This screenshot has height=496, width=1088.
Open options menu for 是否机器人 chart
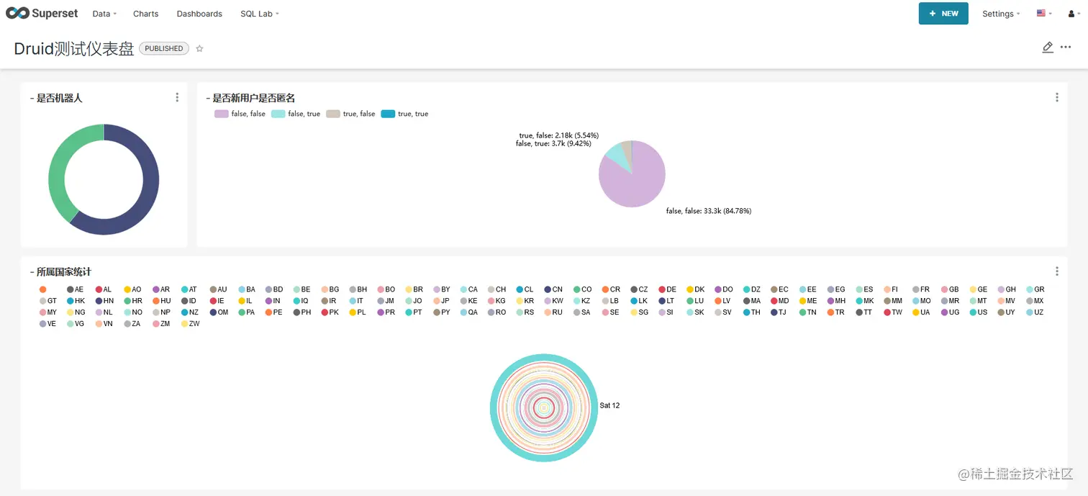(177, 97)
